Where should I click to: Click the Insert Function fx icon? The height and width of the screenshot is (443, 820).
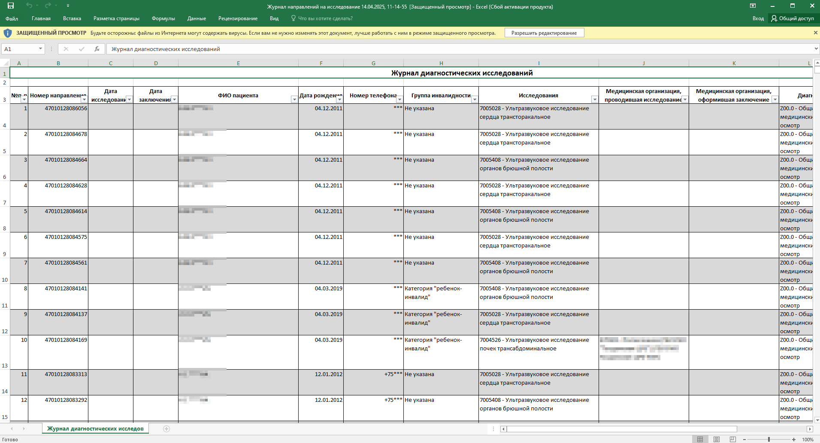tap(97, 49)
